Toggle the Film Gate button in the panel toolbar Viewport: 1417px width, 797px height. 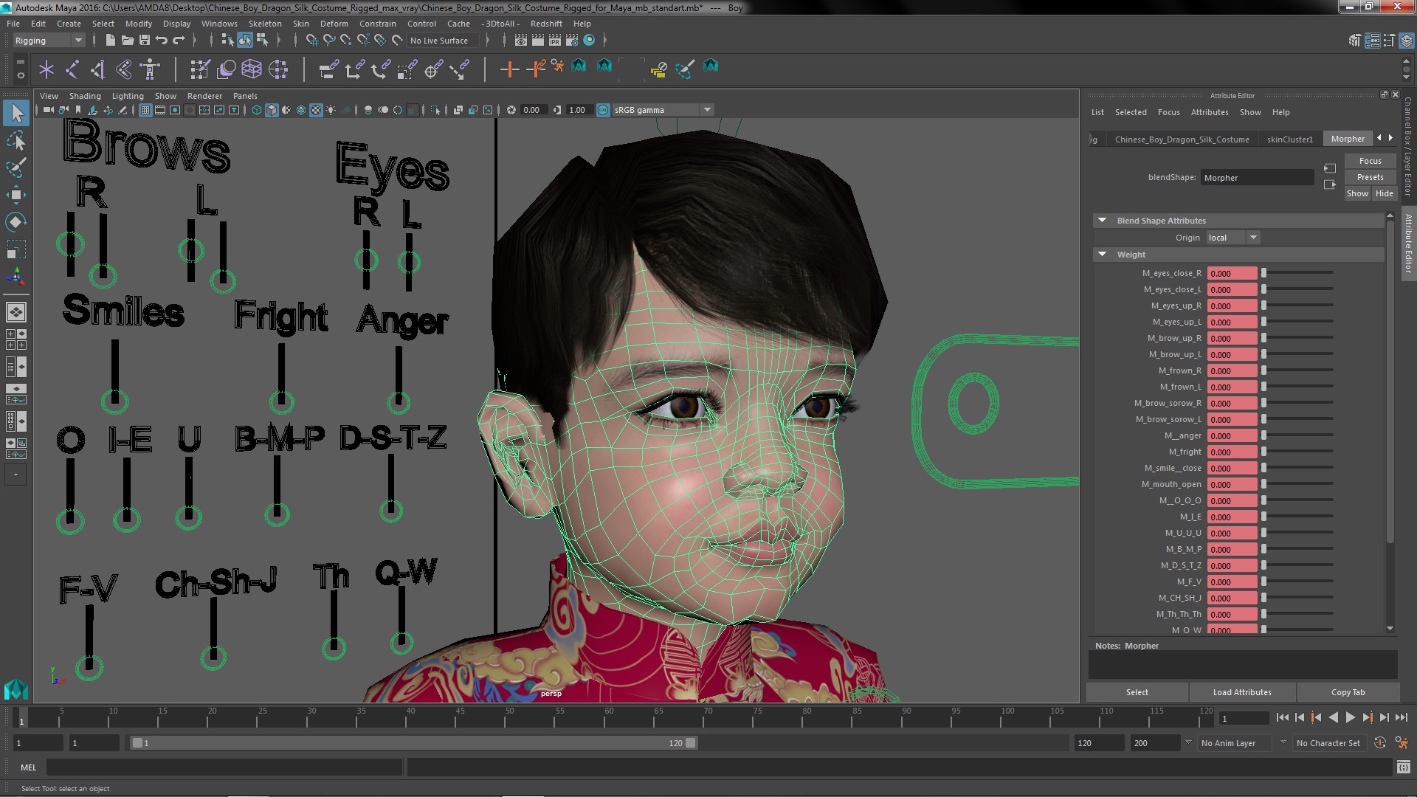point(160,110)
